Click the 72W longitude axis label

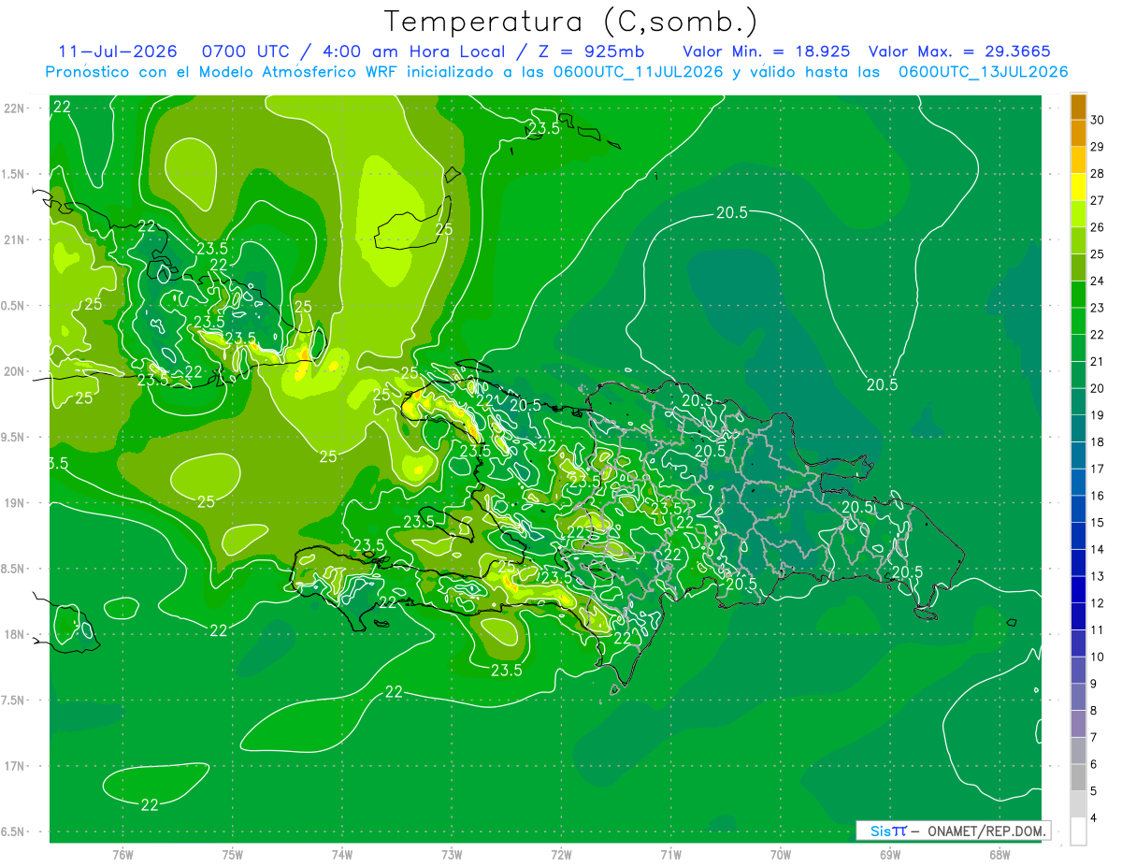[561, 855]
